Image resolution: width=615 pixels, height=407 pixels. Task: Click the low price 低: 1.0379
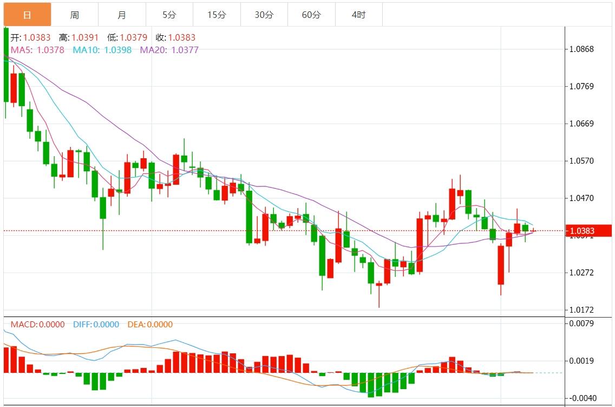(x=127, y=37)
